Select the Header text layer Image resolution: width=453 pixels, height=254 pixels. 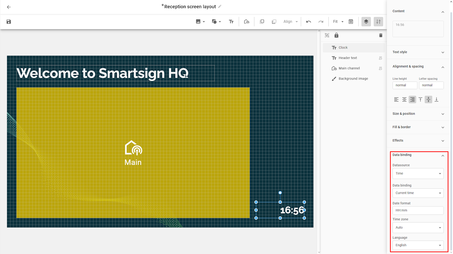point(348,58)
